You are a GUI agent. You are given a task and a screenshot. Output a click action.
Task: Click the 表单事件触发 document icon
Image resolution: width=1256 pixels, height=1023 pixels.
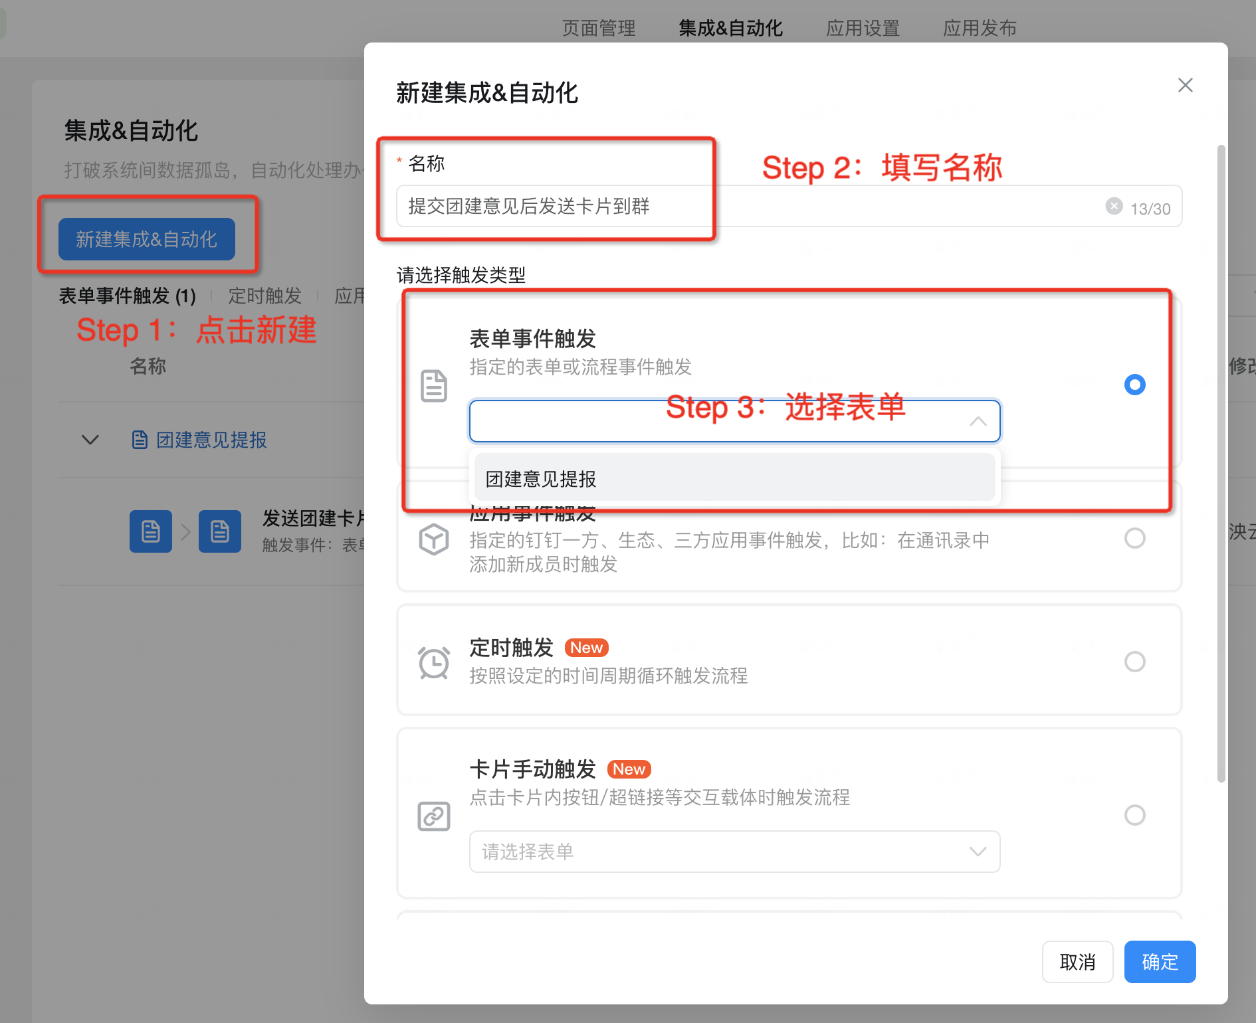pos(434,385)
